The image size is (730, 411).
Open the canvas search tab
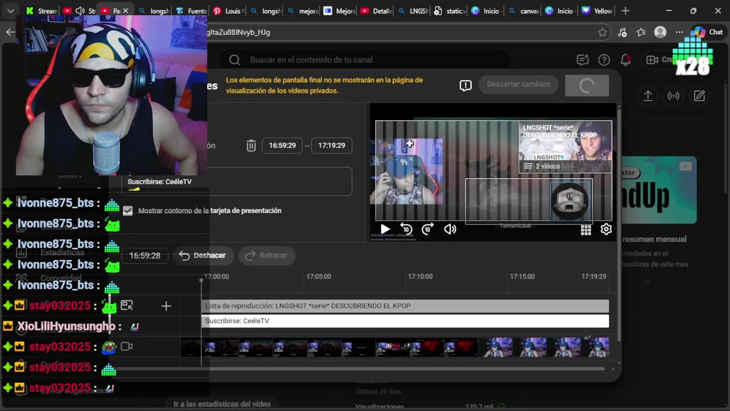point(524,11)
